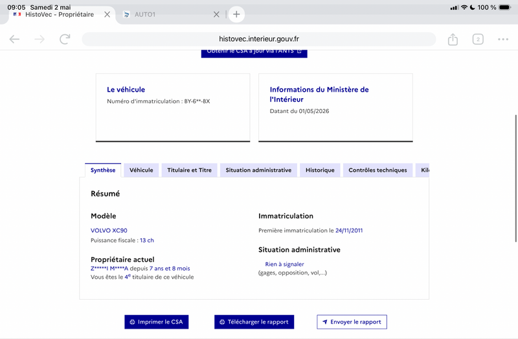Open the share sheet icon
The height and width of the screenshot is (339, 518).
coord(453,39)
